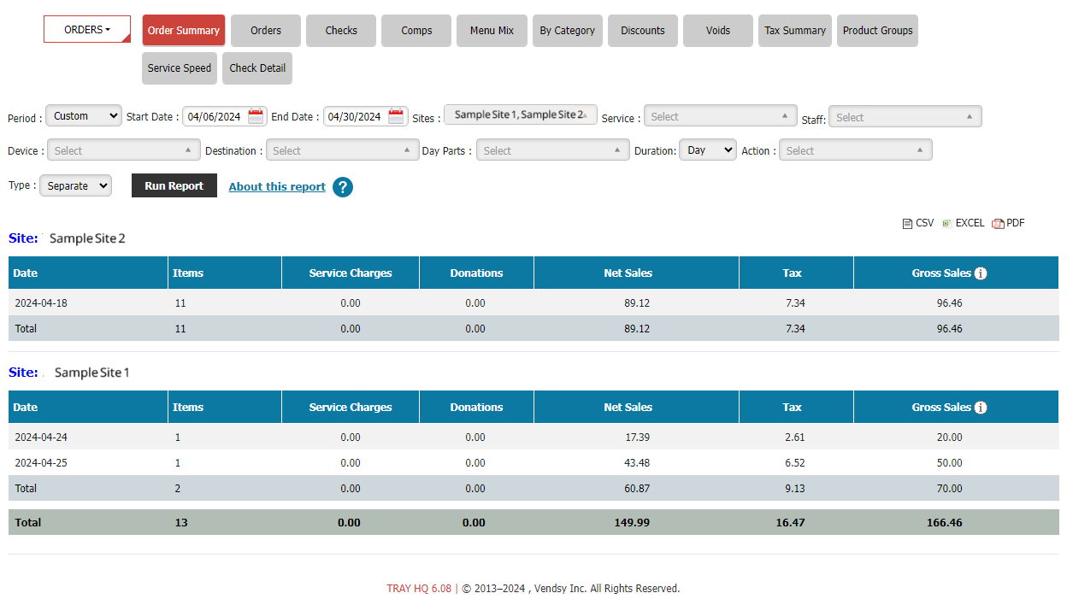Click net sales value 43.48
The width and height of the screenshot is (1067, 599).
pos(637,463)
